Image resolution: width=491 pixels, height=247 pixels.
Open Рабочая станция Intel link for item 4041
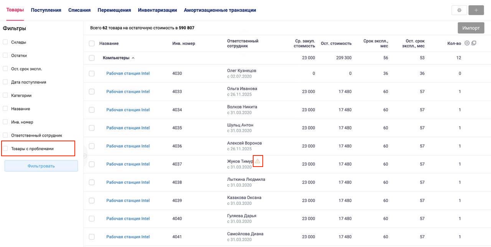pyautogui.click(x=128, y=237)
